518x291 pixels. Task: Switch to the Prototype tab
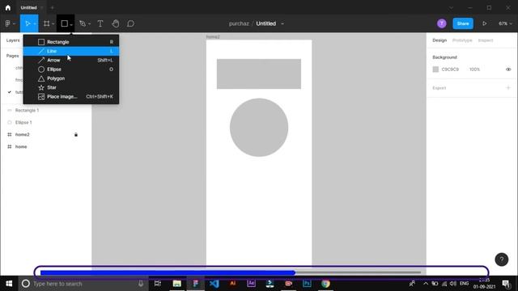pos(462,40)
